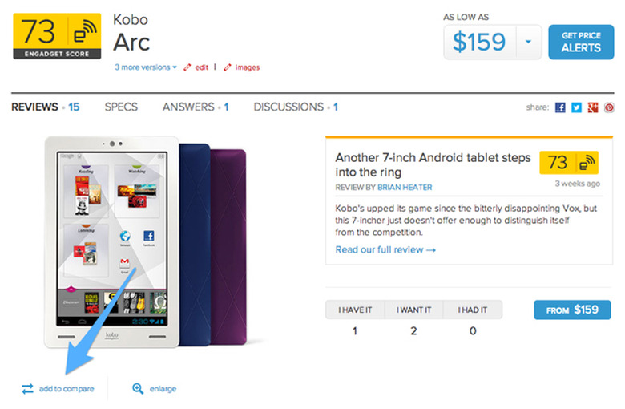Click the enlarge magnifier icon
Screen dimensions: 625x409
point(138,389)
